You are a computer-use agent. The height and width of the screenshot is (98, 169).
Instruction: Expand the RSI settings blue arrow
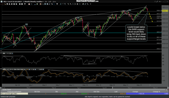coord(12,53)
